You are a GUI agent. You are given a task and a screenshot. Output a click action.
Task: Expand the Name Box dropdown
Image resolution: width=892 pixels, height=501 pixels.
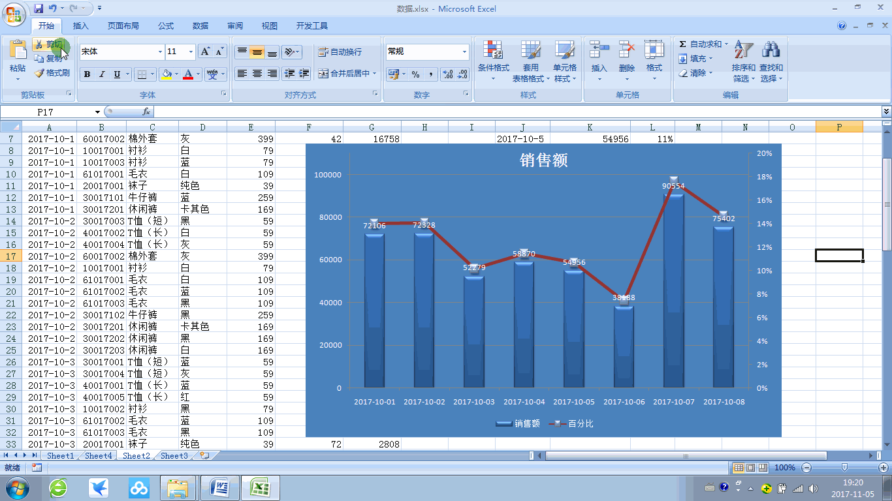click(x=98, y=112)
